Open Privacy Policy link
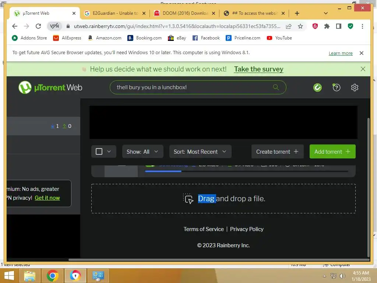 pyautogui.click(x=247, y=229)
